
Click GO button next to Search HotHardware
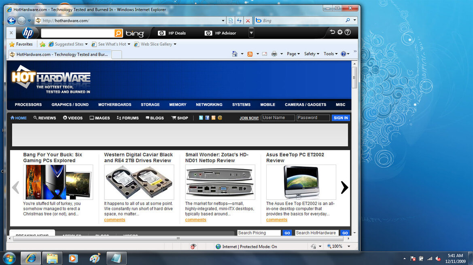point(345,233)
